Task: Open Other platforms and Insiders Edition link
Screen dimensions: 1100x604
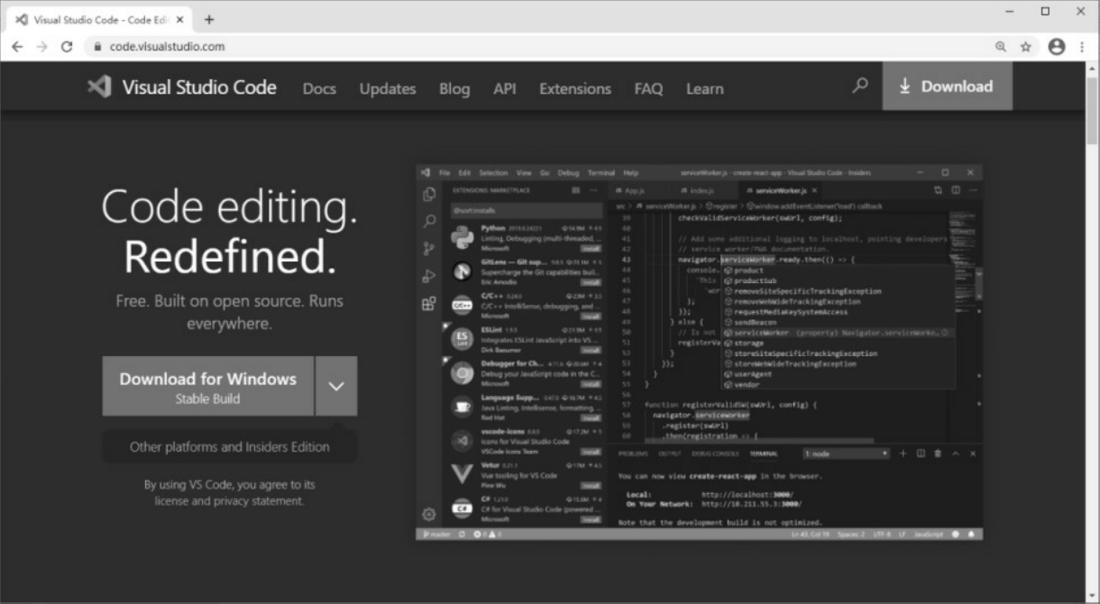Action: 230,446
